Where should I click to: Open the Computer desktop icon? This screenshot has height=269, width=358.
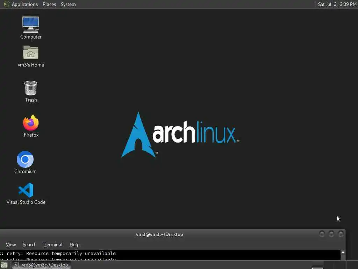(31, 28)
